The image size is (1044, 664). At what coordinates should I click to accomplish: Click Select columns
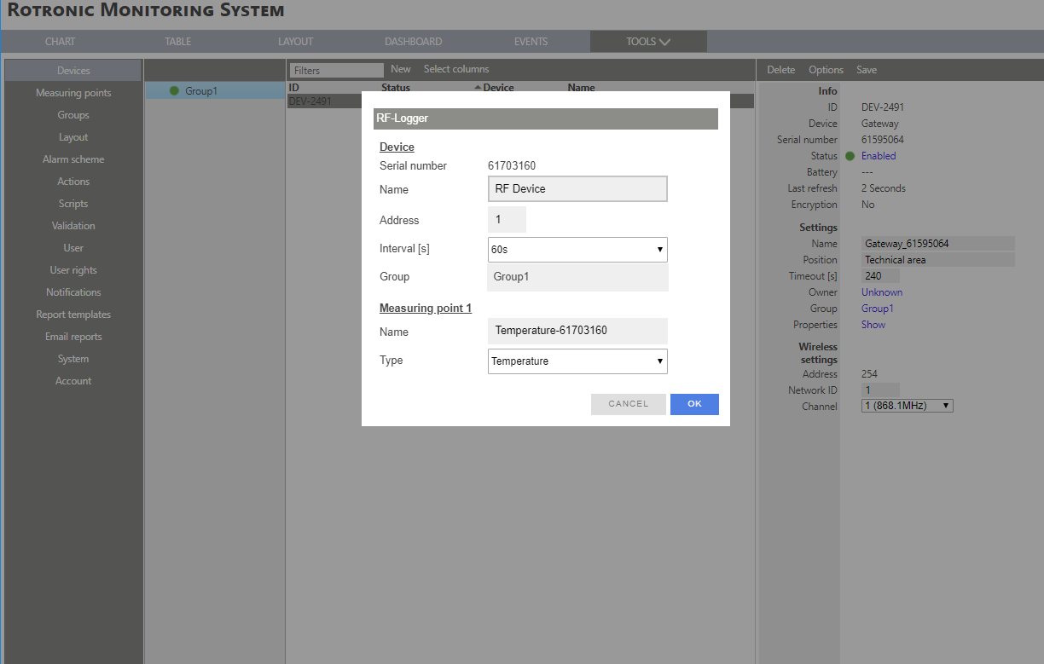(x=456, y=70)
